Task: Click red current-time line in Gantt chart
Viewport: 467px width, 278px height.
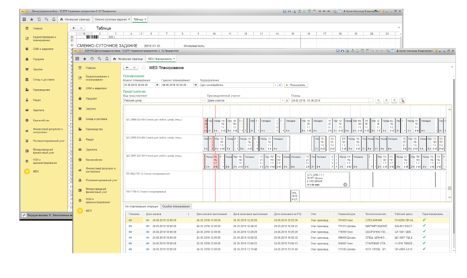Action: 215,153
